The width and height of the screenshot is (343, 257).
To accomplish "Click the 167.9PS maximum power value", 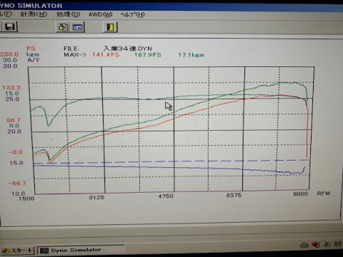I will (147, 55).
